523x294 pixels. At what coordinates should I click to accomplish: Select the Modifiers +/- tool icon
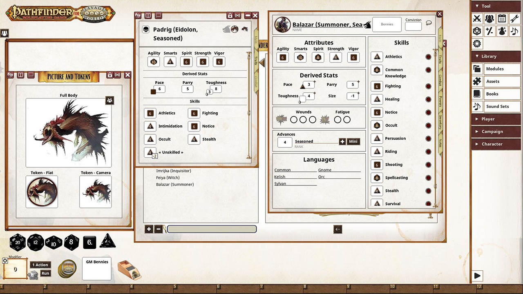pos(489,31)
